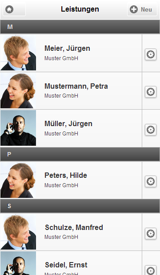Screen dimensions: 160x275
Task: Open gear settings for Meier, Jürgen
Action: (x=151, y=54)
